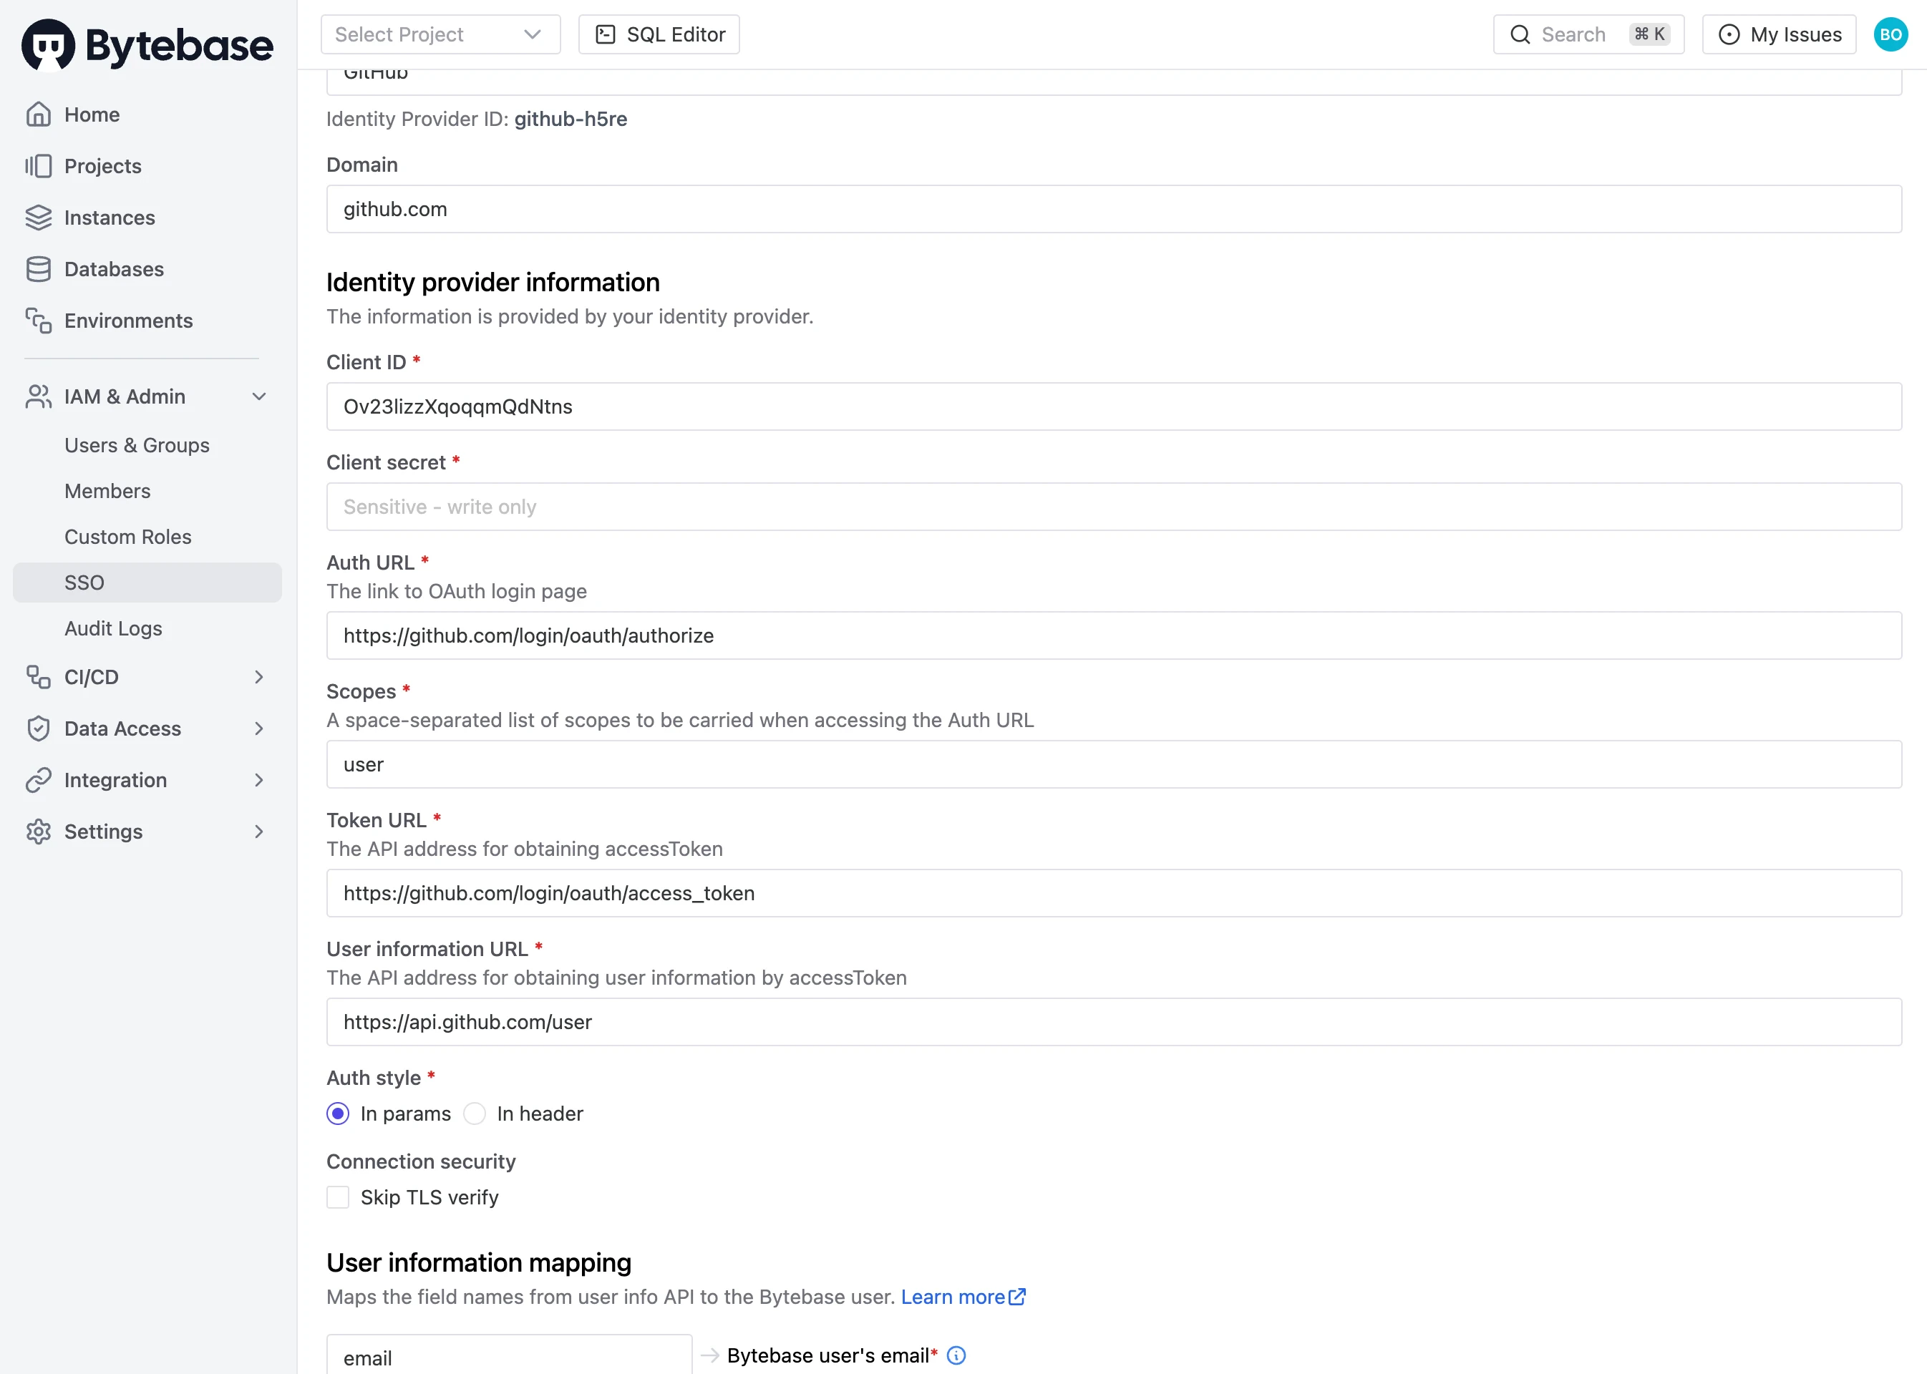
Task: Open the Databases section via its icon
Action: point(39,268)
